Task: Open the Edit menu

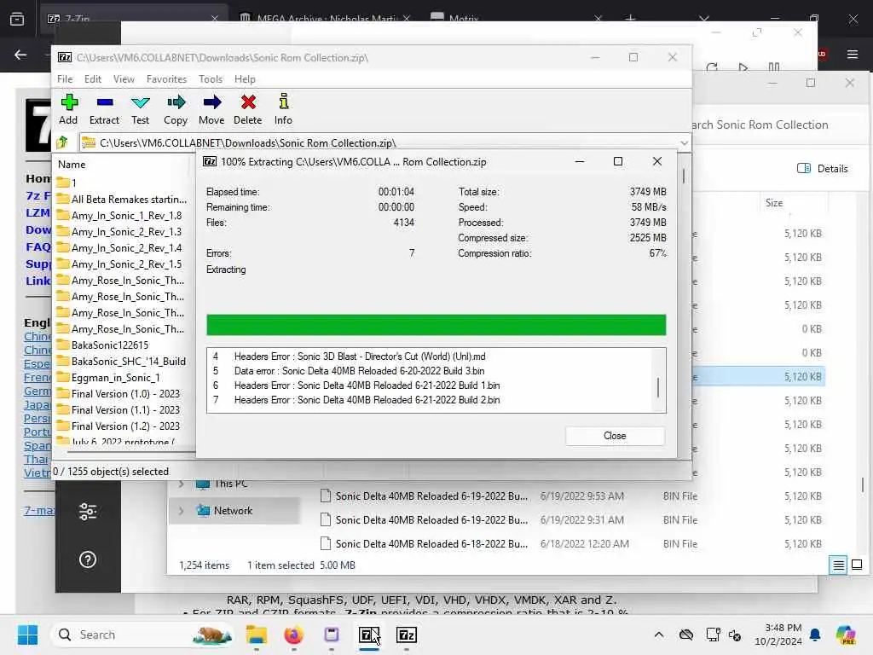Action: (x=92, y=79)
